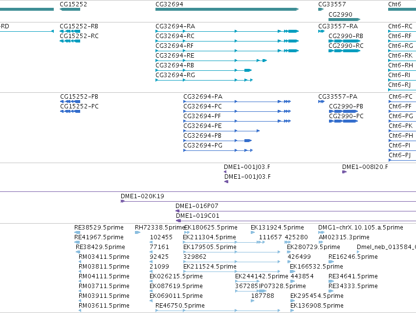Select protein CG32694-PC

coord(203,106)
